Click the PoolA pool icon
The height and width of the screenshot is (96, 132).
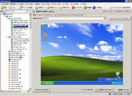pyautogui.click(x=7, y=16)
